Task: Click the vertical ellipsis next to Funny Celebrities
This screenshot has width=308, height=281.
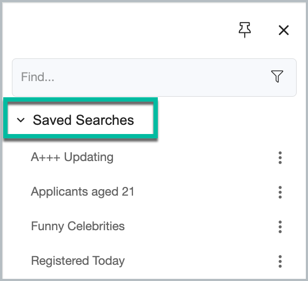Action: pos(280,227)
